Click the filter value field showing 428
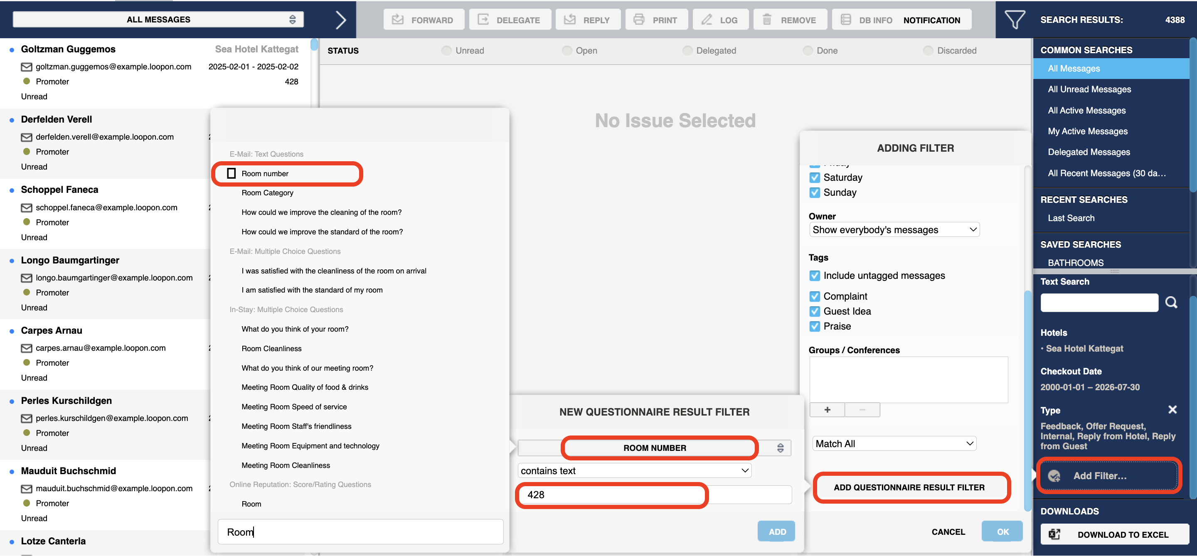 [654, 494]
